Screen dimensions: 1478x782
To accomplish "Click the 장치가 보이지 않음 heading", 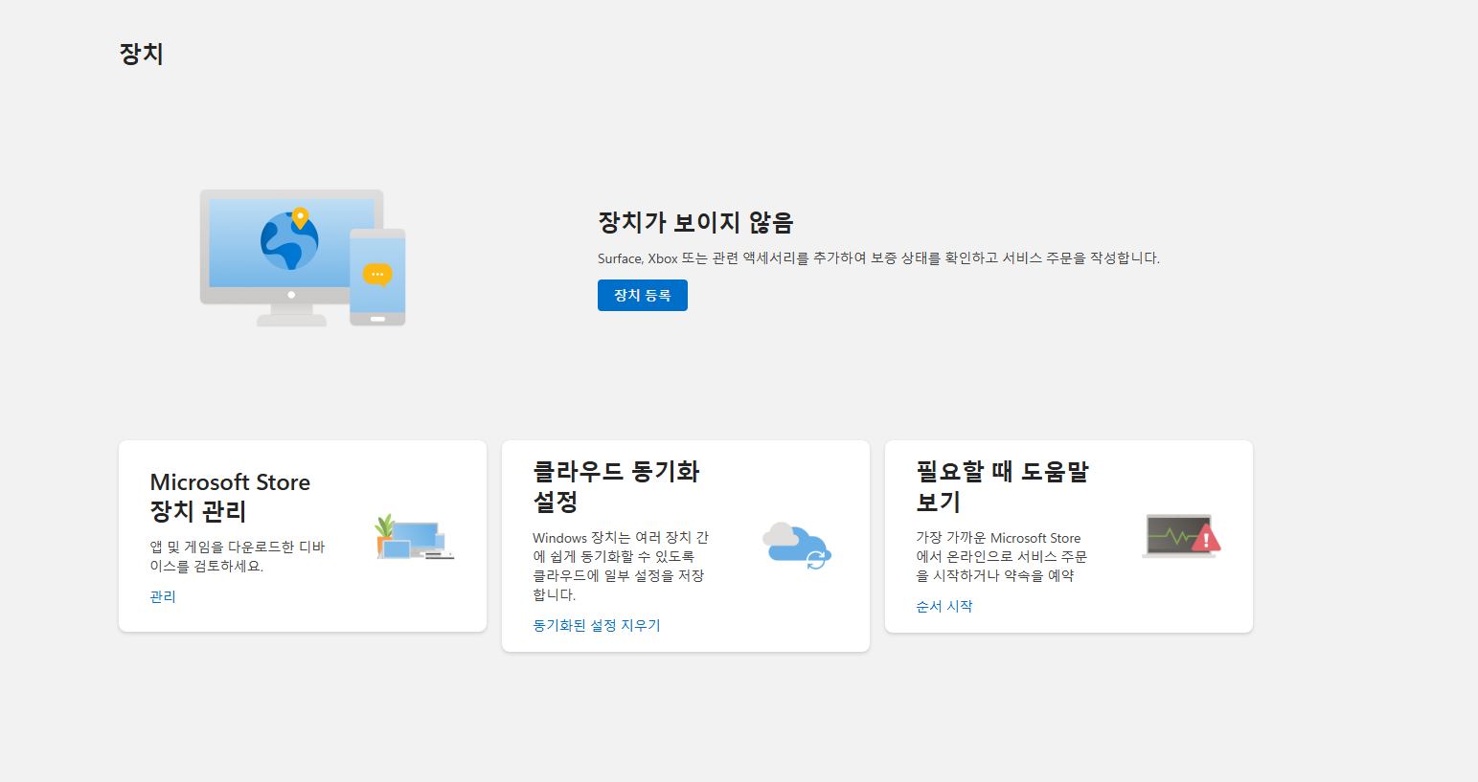I will pos(695,222).
